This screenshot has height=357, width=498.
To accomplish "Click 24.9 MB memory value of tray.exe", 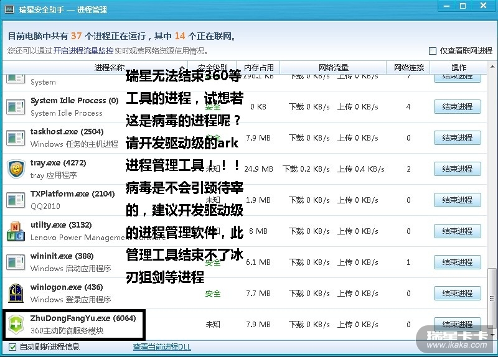I will [x=258, y=169].
